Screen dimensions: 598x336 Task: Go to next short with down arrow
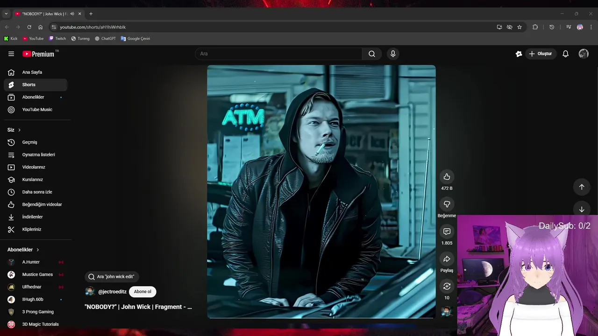click(x=582, y=210)
